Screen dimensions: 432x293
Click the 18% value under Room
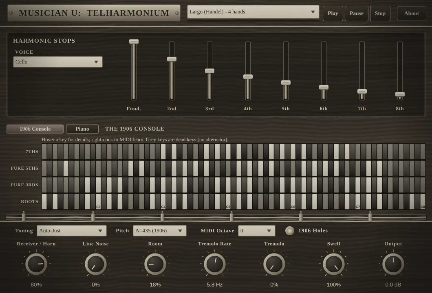(155, 285)
